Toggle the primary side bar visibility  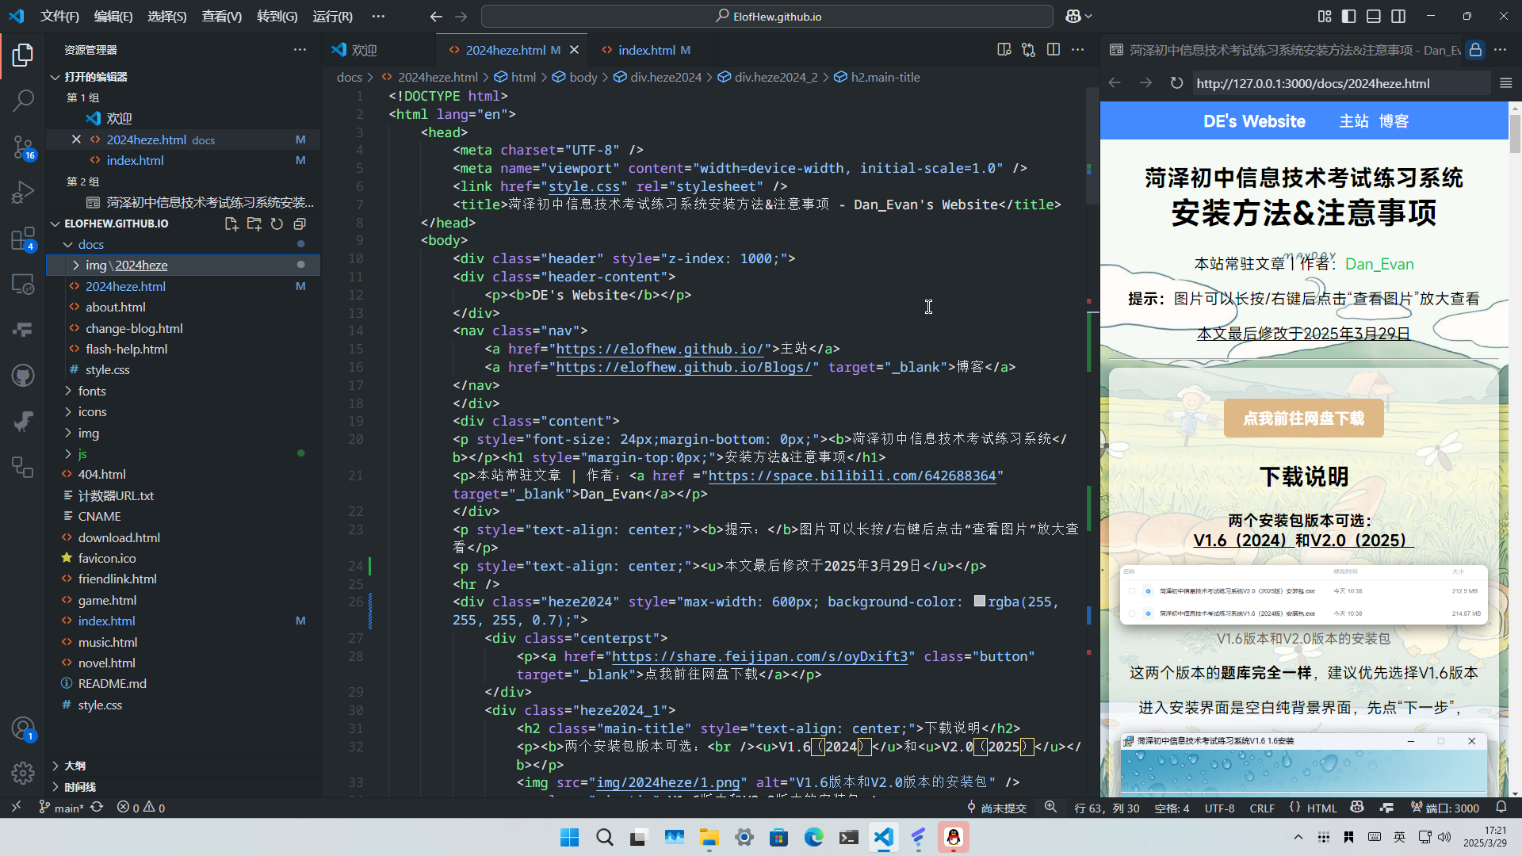point(1348,16)
